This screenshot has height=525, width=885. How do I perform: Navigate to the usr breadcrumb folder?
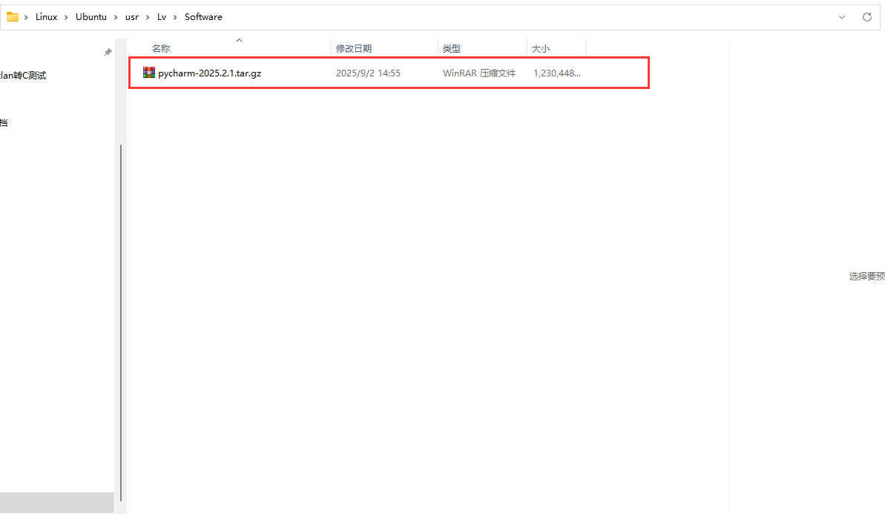pos(131,17)
